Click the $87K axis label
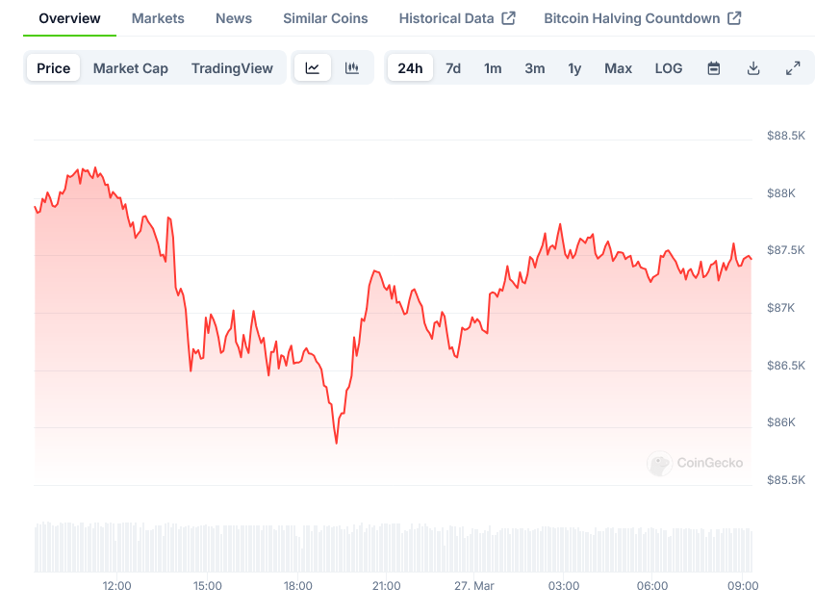The height and width of the screenshot is (612, 815). click(780, 308)
